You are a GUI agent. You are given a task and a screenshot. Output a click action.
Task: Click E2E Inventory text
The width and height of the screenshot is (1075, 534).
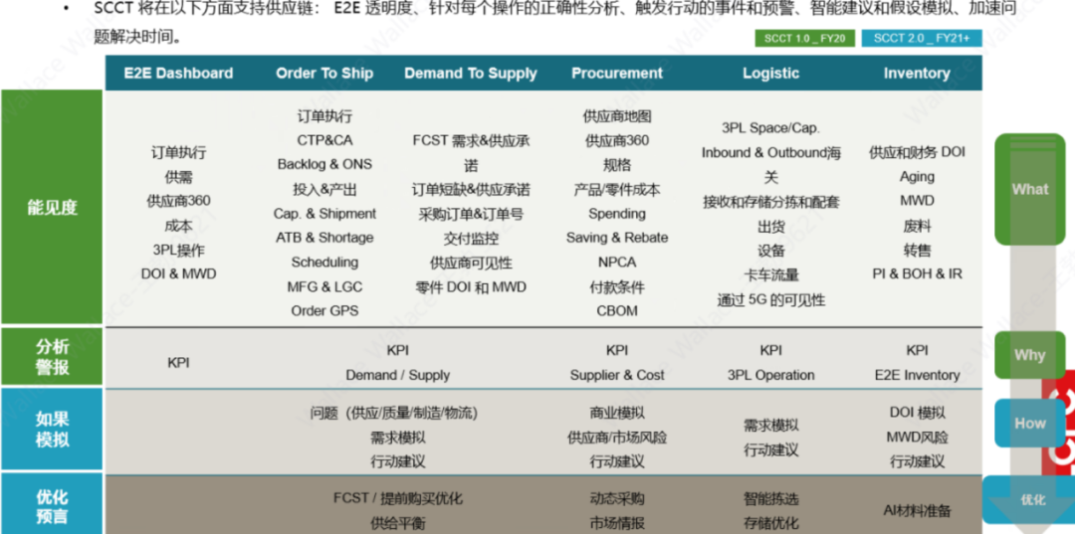coord(917,375)
